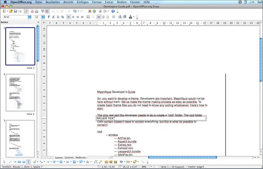This screenshot has width=263, height=169.
Task: Select the symbol shapes smiley tool
Action: click(61, 162)
